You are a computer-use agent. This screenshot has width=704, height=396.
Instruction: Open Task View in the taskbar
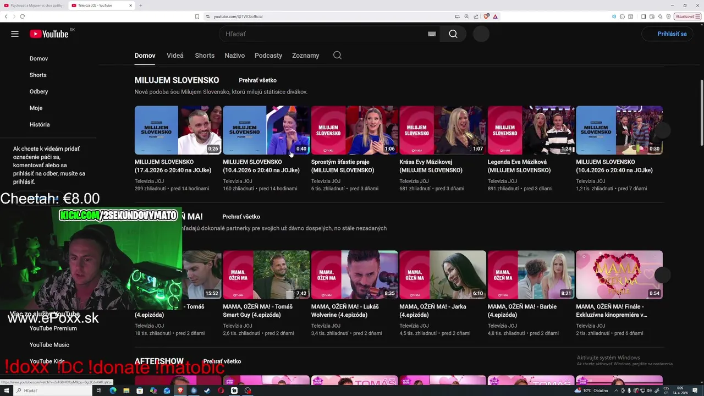99,391
